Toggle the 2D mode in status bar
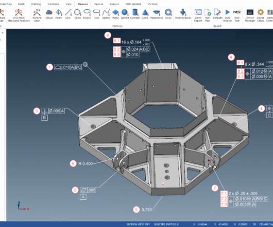 (x=254, y=224)
